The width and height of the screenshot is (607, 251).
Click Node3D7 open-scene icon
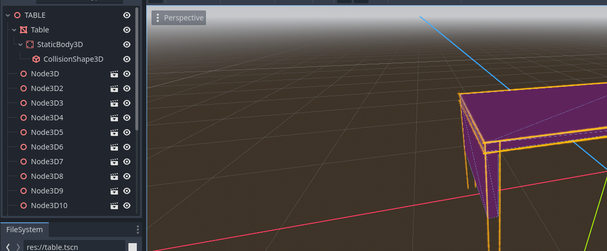pos(114,162)
